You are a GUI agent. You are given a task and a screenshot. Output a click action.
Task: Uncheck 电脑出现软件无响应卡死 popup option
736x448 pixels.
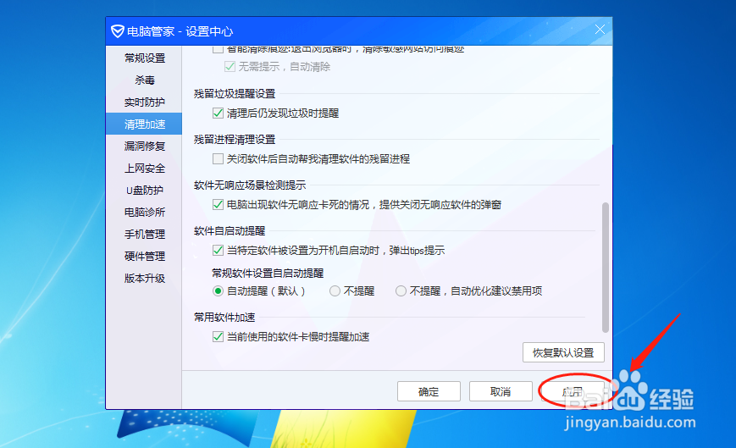218,205
